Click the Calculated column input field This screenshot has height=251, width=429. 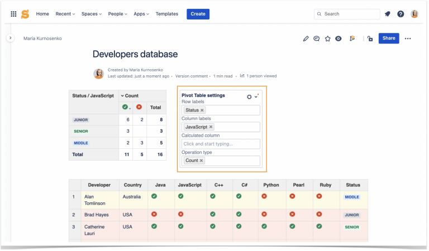tap(221, 144)
